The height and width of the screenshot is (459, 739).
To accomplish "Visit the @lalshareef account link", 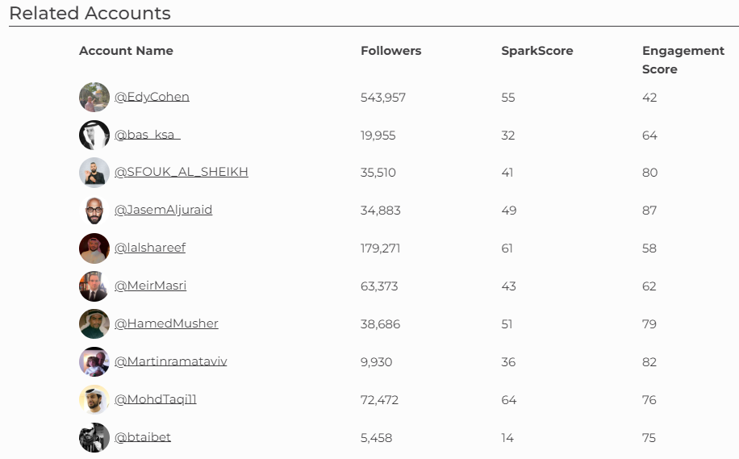I will coord(150,248).
